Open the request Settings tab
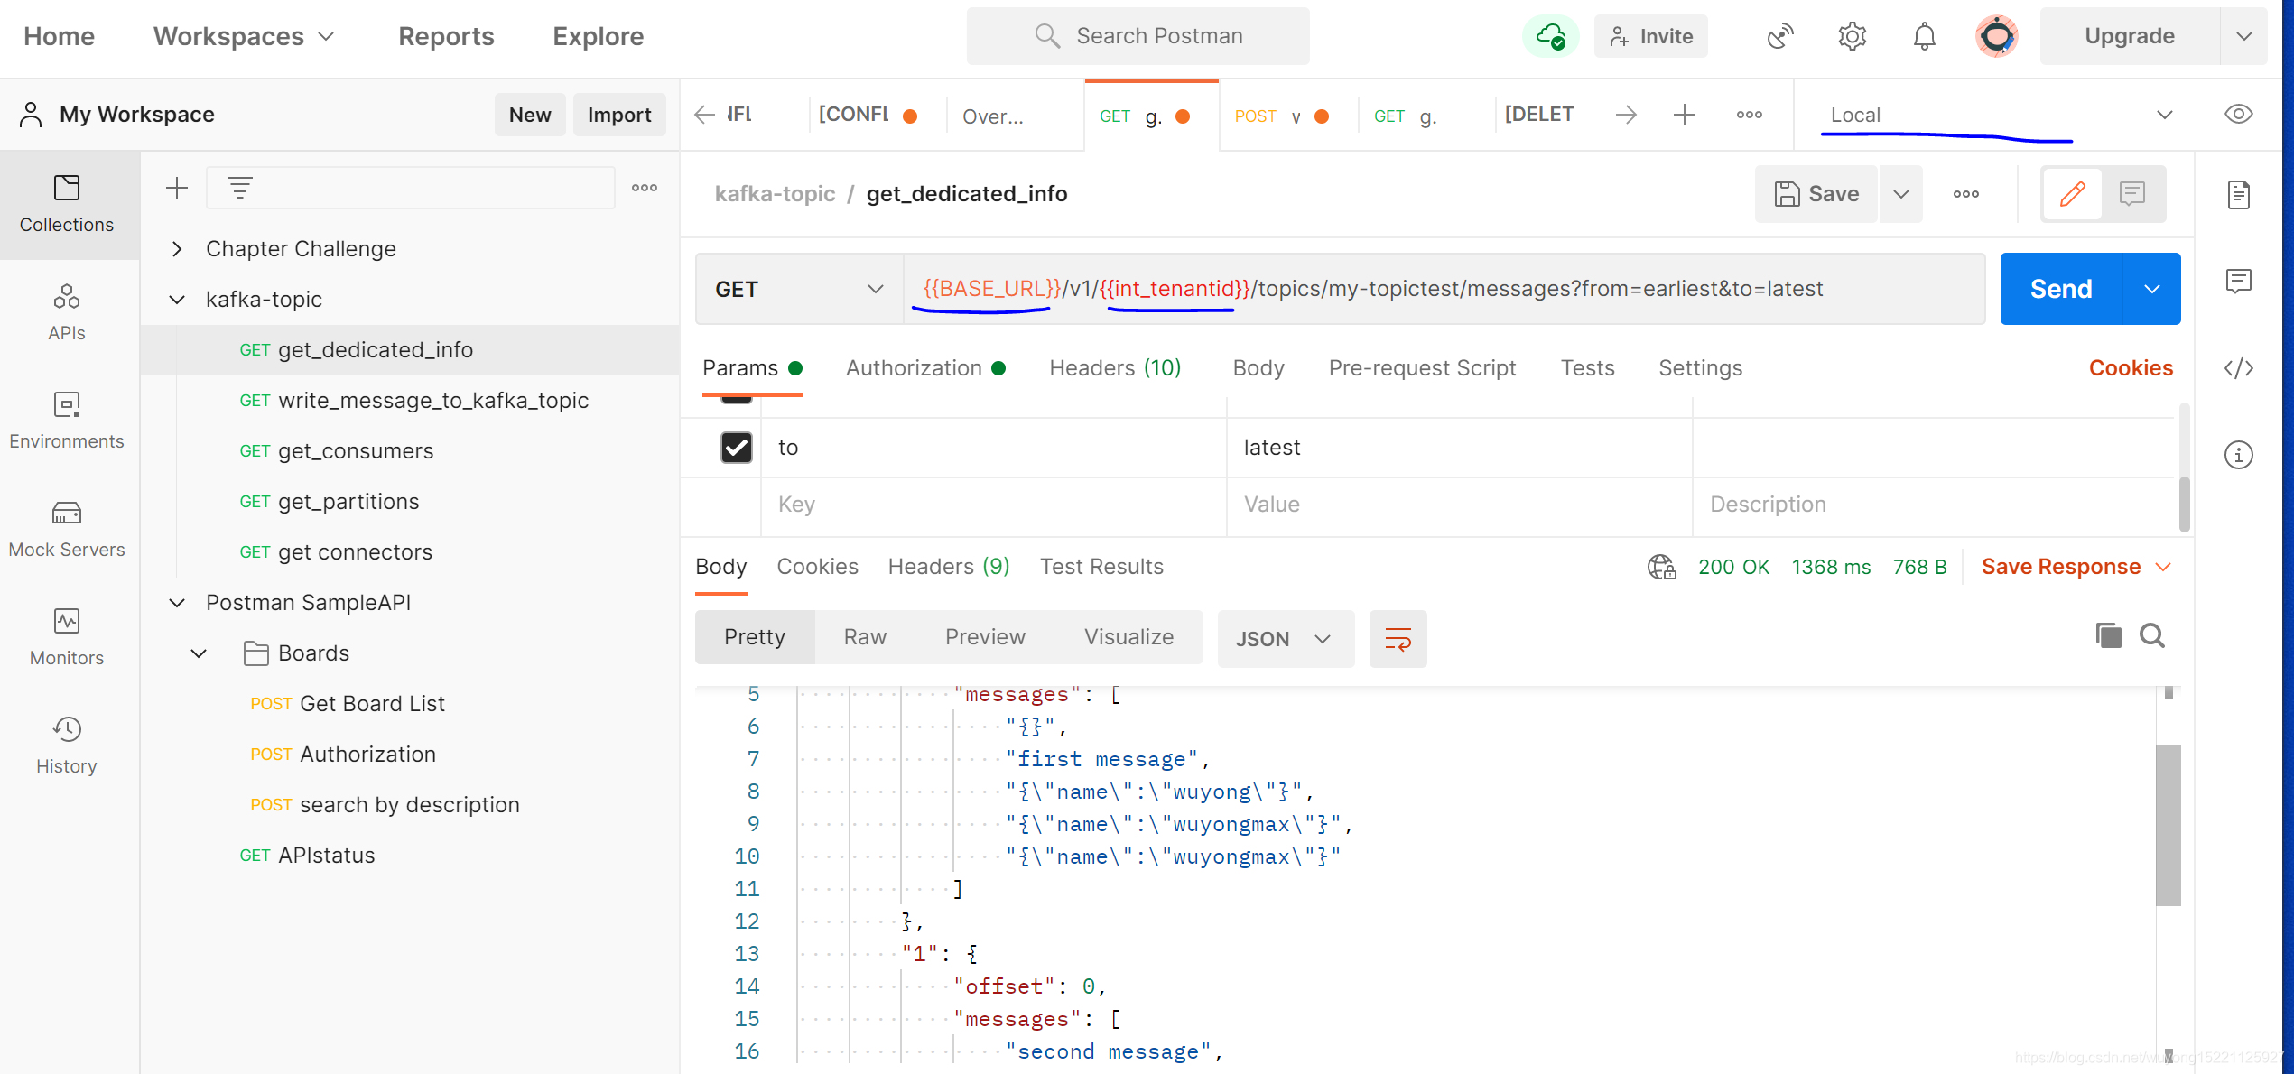Screen dimensions: 2294x1074 pyautogui.click(x=1700, y=368)
